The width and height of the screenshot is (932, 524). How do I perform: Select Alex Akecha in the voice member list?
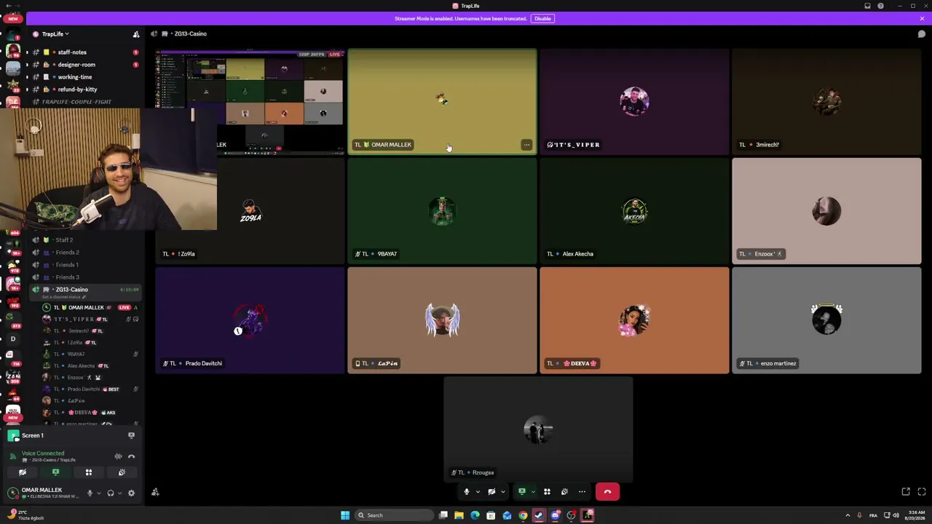pos(90,366)
